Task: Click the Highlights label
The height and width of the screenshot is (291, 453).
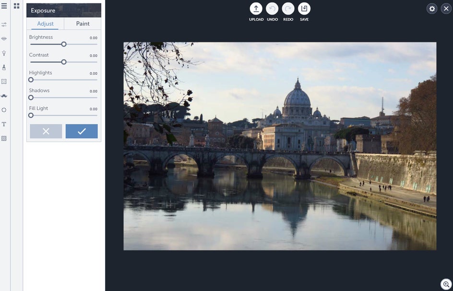Action: point(40,73)
